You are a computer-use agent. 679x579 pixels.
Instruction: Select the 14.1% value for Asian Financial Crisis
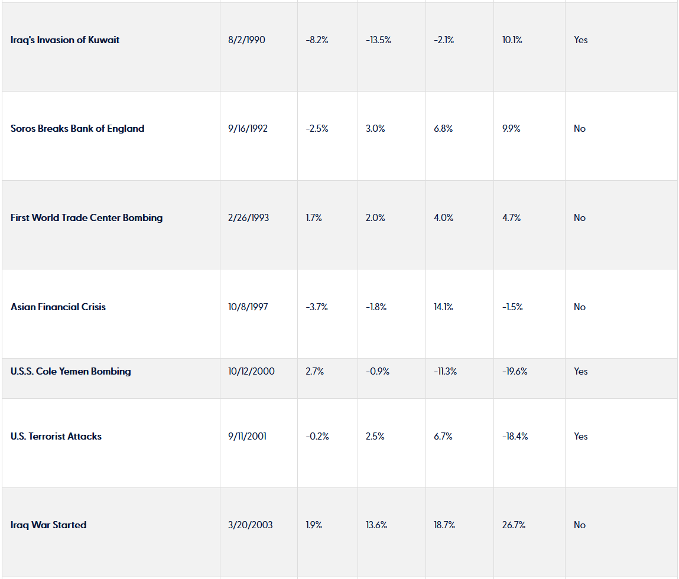tap(443, 307)
